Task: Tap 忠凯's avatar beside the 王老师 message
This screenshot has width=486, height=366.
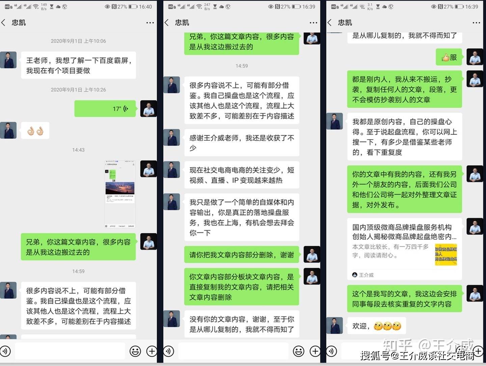Action: 8,60
